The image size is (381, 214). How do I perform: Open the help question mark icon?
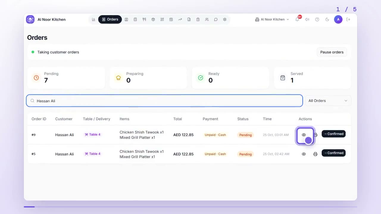[x=317, y=19]
